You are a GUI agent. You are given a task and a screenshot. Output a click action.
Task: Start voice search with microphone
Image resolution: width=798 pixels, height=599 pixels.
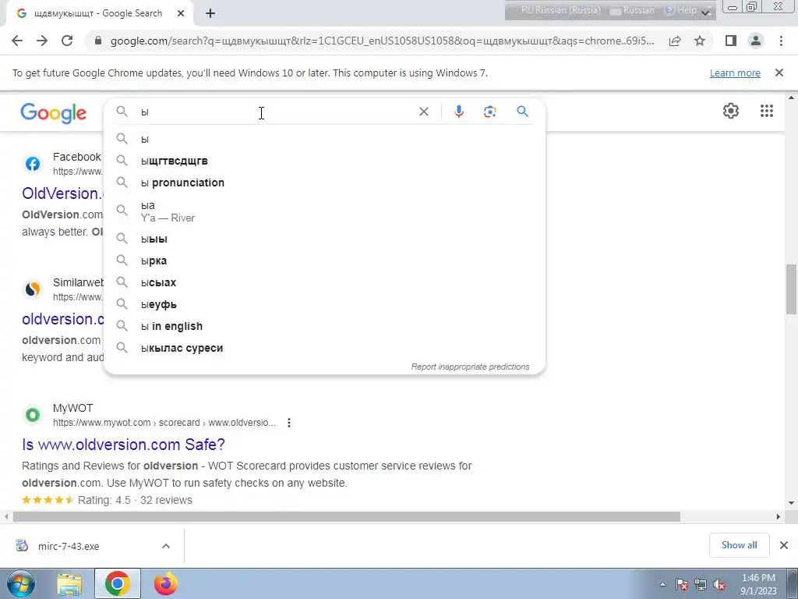458,112
